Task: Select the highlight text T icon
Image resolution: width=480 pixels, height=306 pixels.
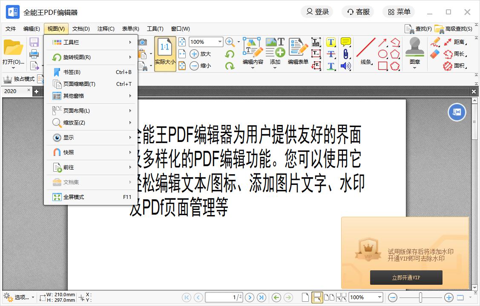Action: coord(331,42)
